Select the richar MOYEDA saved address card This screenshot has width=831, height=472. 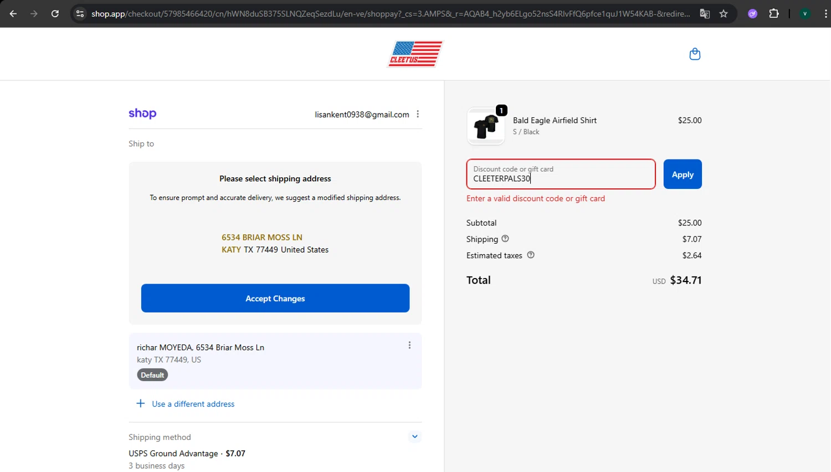275,361
